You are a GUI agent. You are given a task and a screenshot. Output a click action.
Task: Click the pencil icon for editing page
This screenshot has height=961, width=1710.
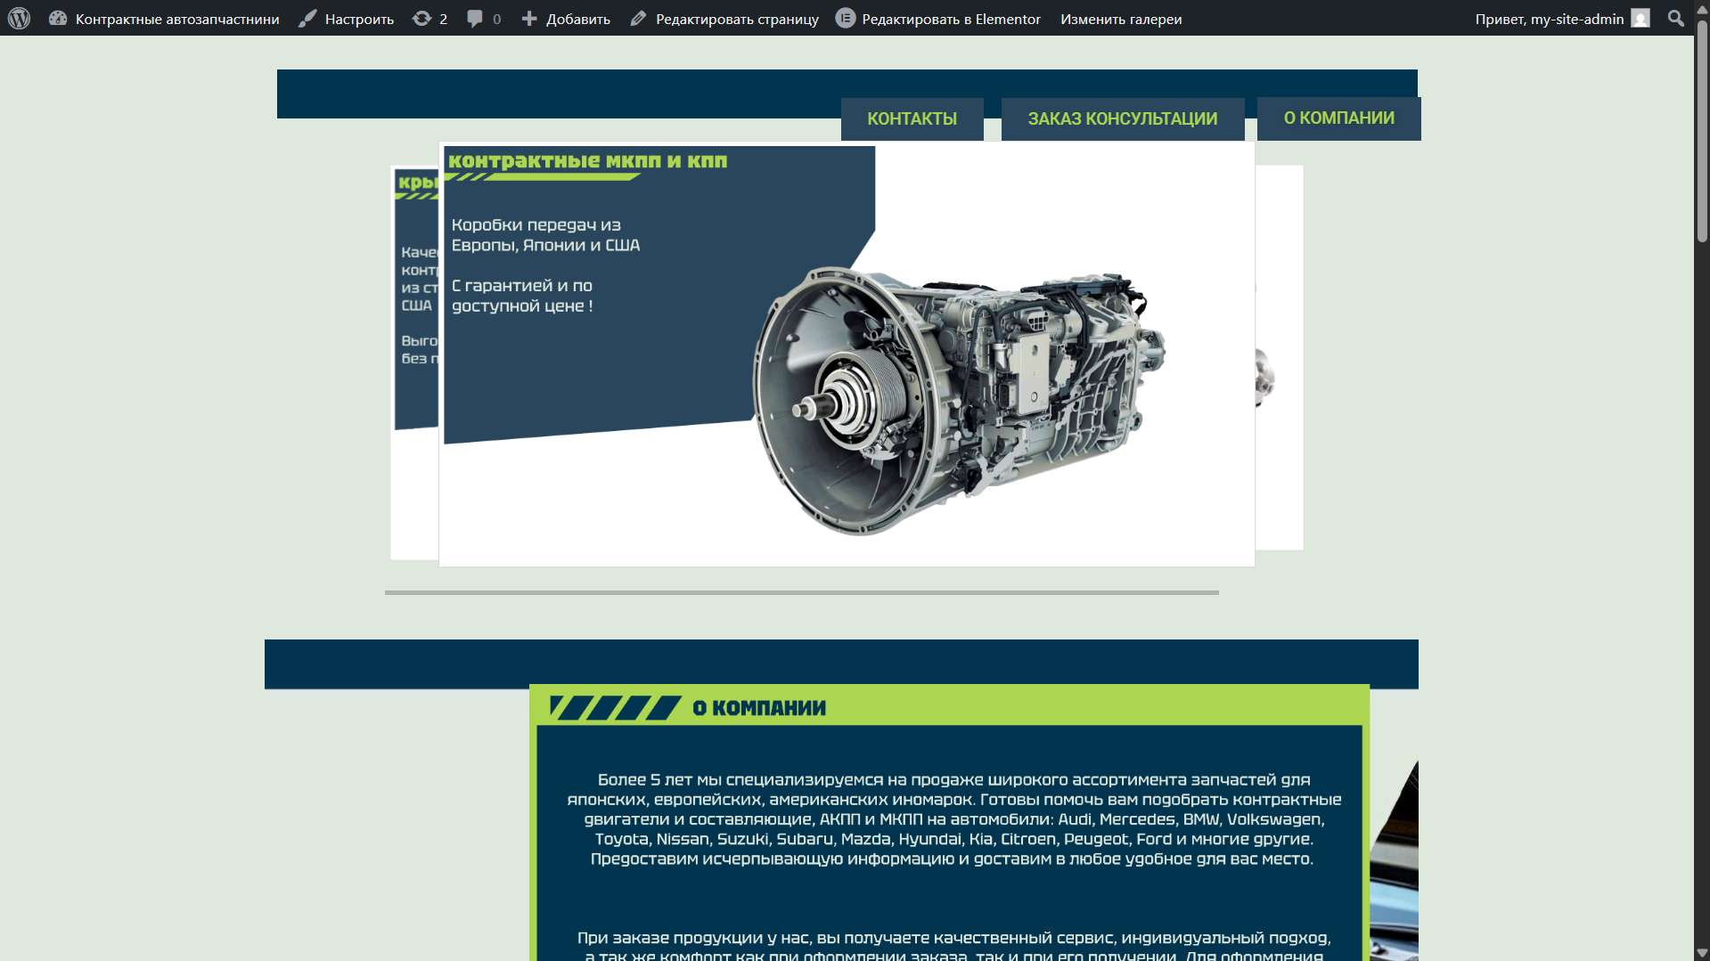(x=638, y=18)
